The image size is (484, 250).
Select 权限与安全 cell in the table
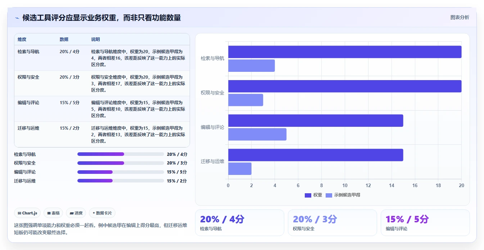pyautogui.click(x=28, y=77)
